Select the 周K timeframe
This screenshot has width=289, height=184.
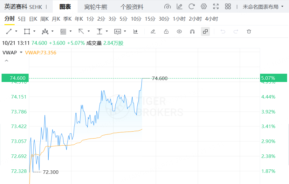45,19
